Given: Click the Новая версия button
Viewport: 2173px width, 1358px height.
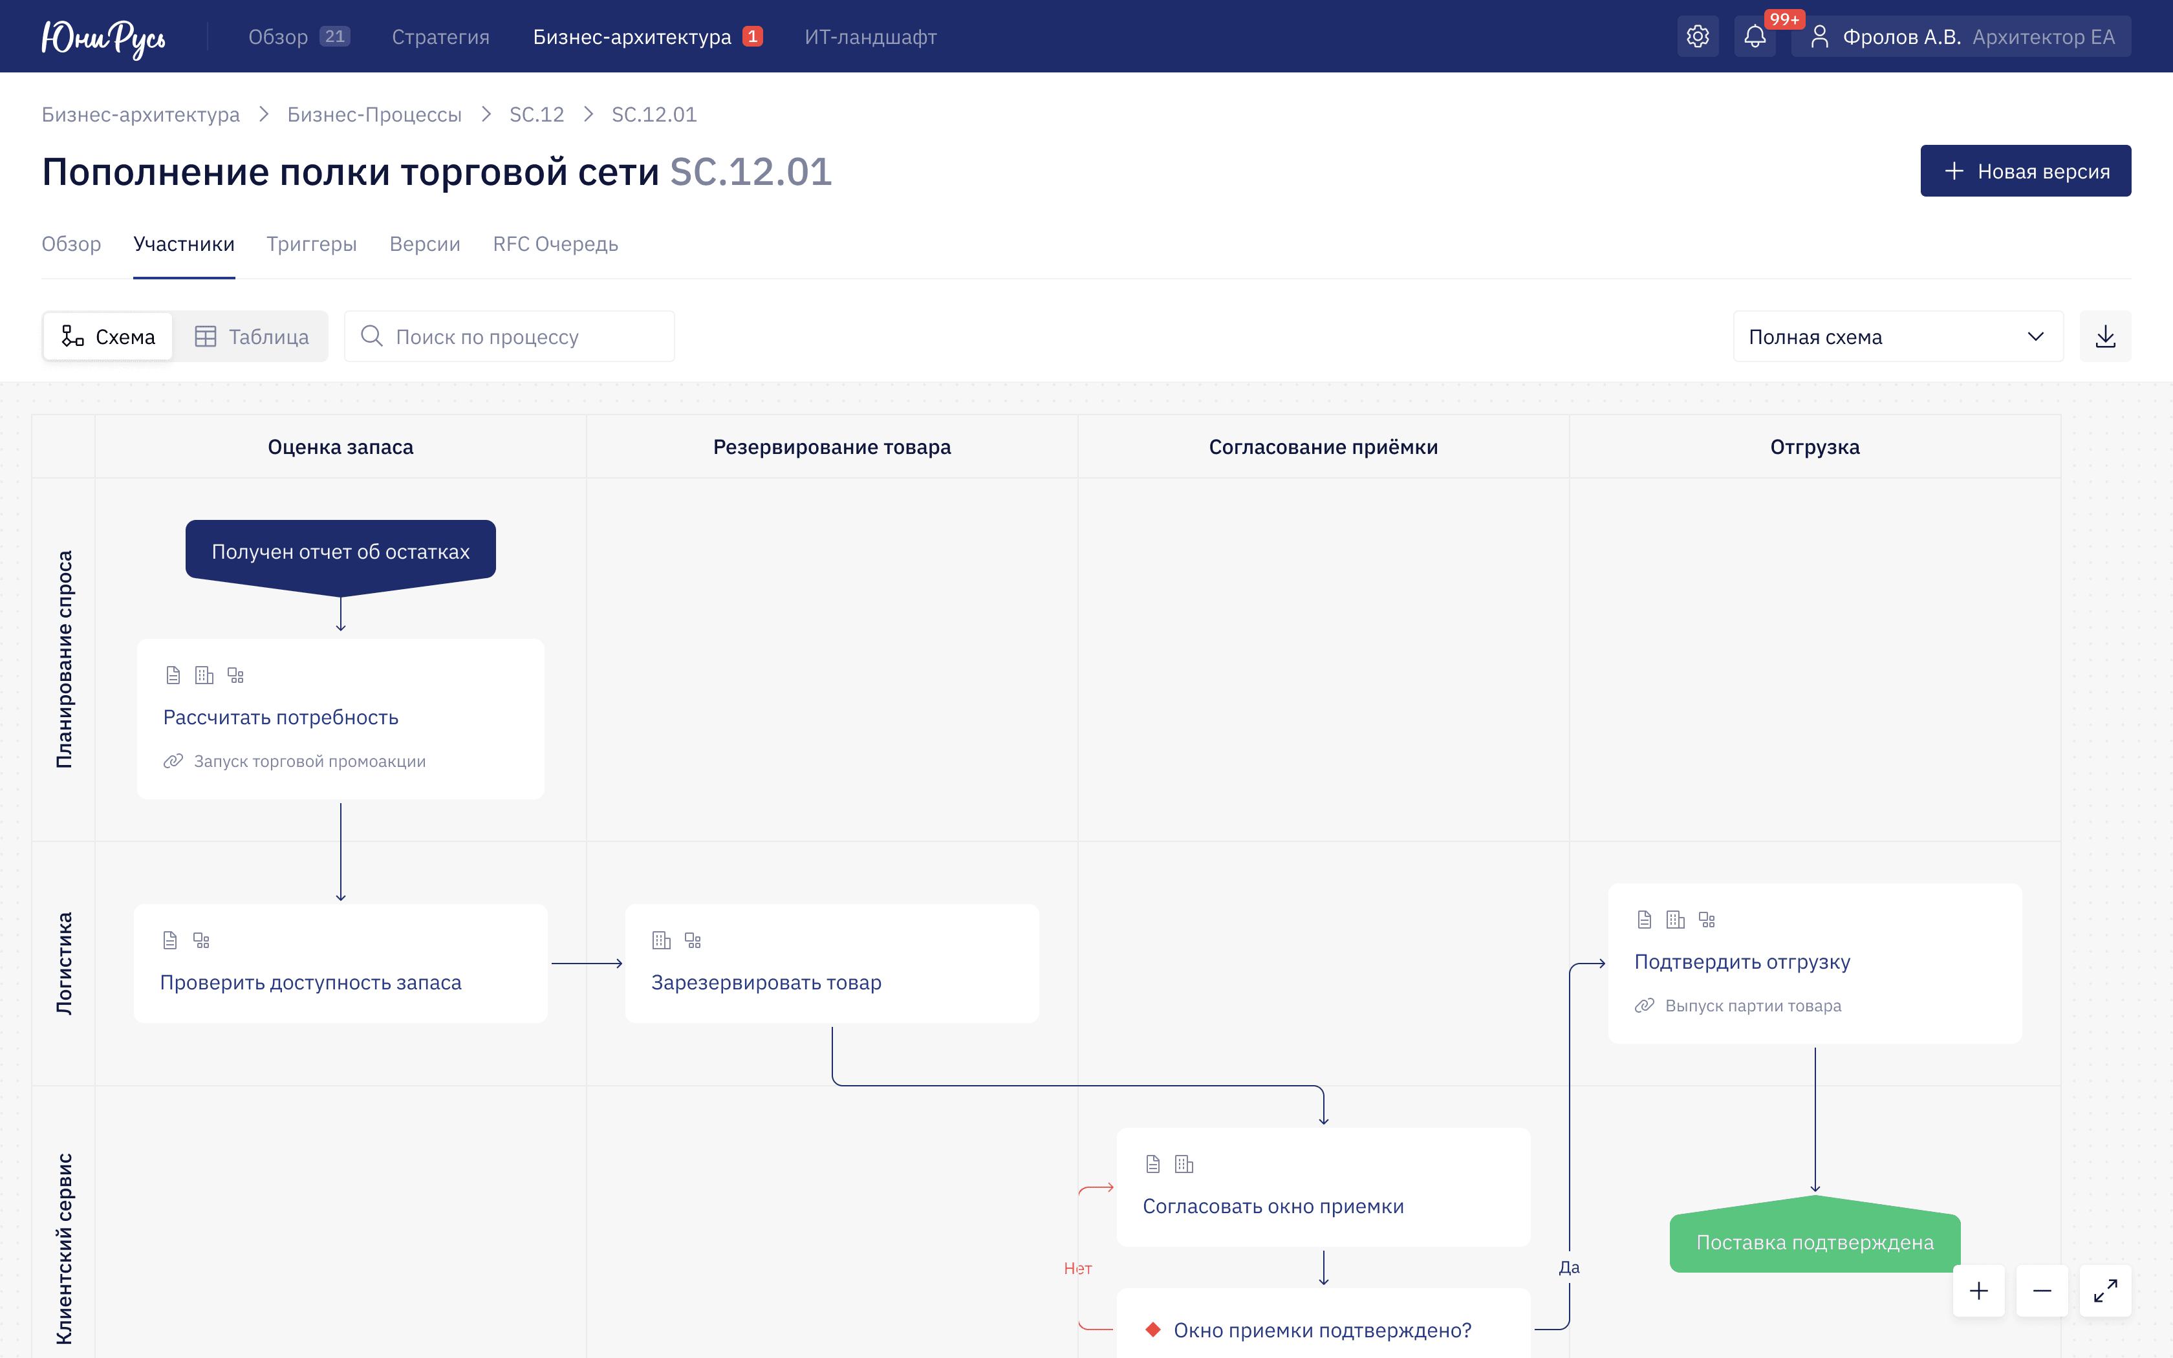Looking at the screenshot, I should click(2025, 171).
